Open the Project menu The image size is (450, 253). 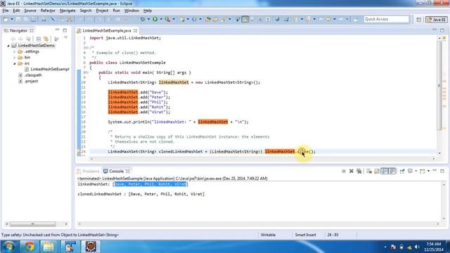coord(102,11)
